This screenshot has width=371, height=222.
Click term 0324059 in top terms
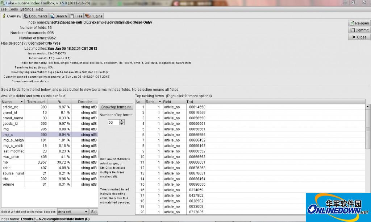196,190
